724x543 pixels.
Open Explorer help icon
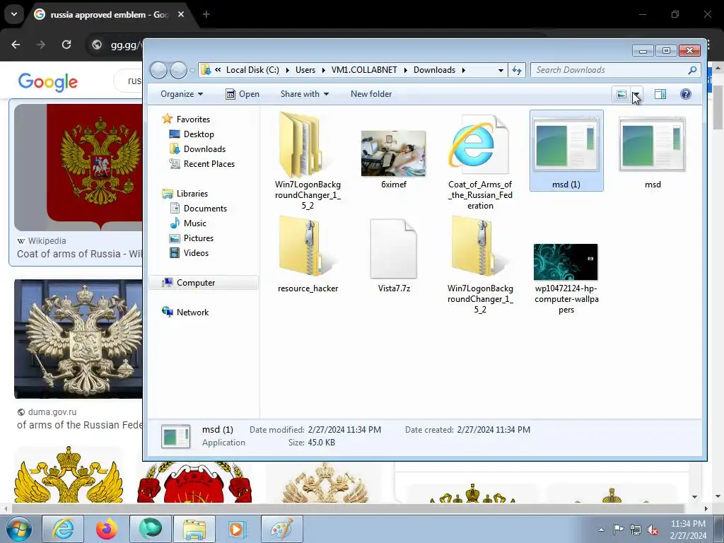686,94
